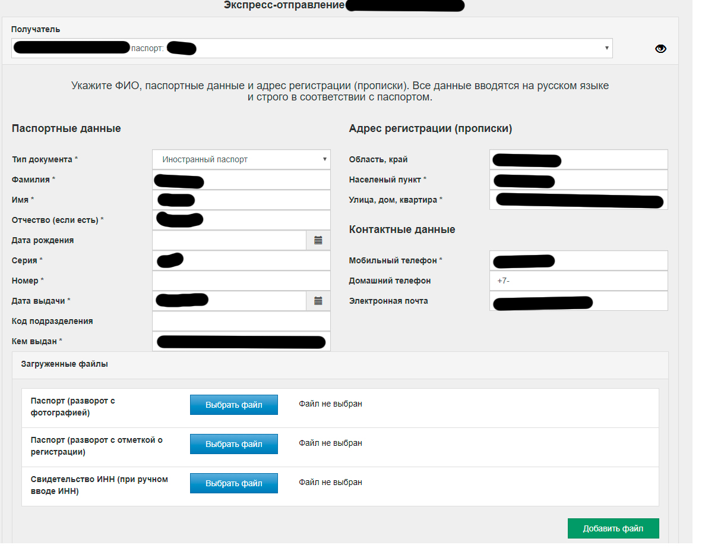Click the Кем выдан field
The width and height of the screenshot is (705, 551).
[241, 342]
